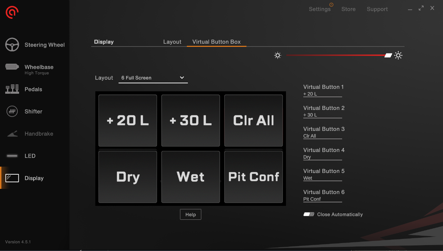Edit Virtual Button 5 field with Wet

(x=323, y=178)
